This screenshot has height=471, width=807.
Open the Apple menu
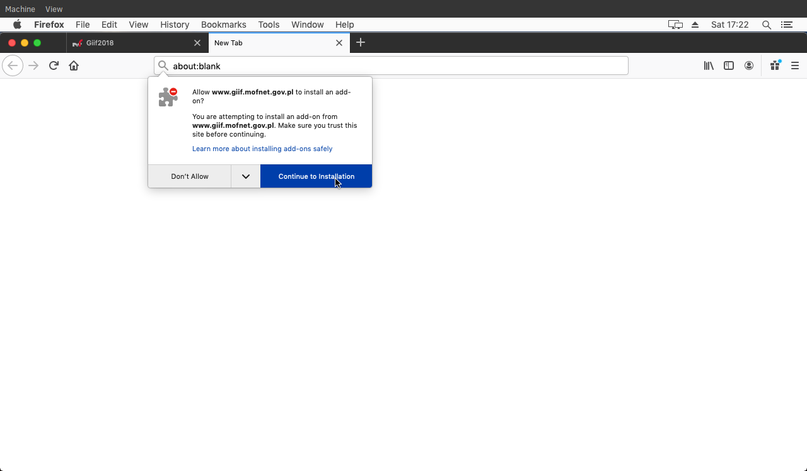point(17,25)
